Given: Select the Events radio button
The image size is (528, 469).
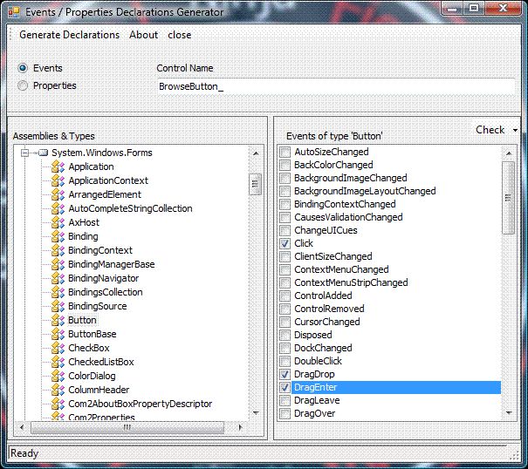Looking at the screenshot, I should click(23, 68).
